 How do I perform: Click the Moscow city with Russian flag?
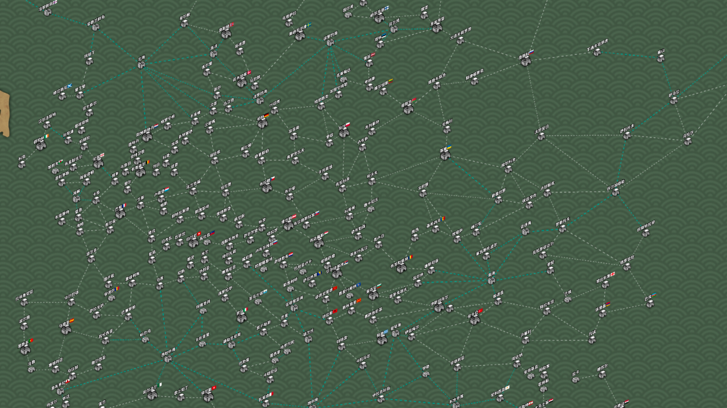(526, 61)
